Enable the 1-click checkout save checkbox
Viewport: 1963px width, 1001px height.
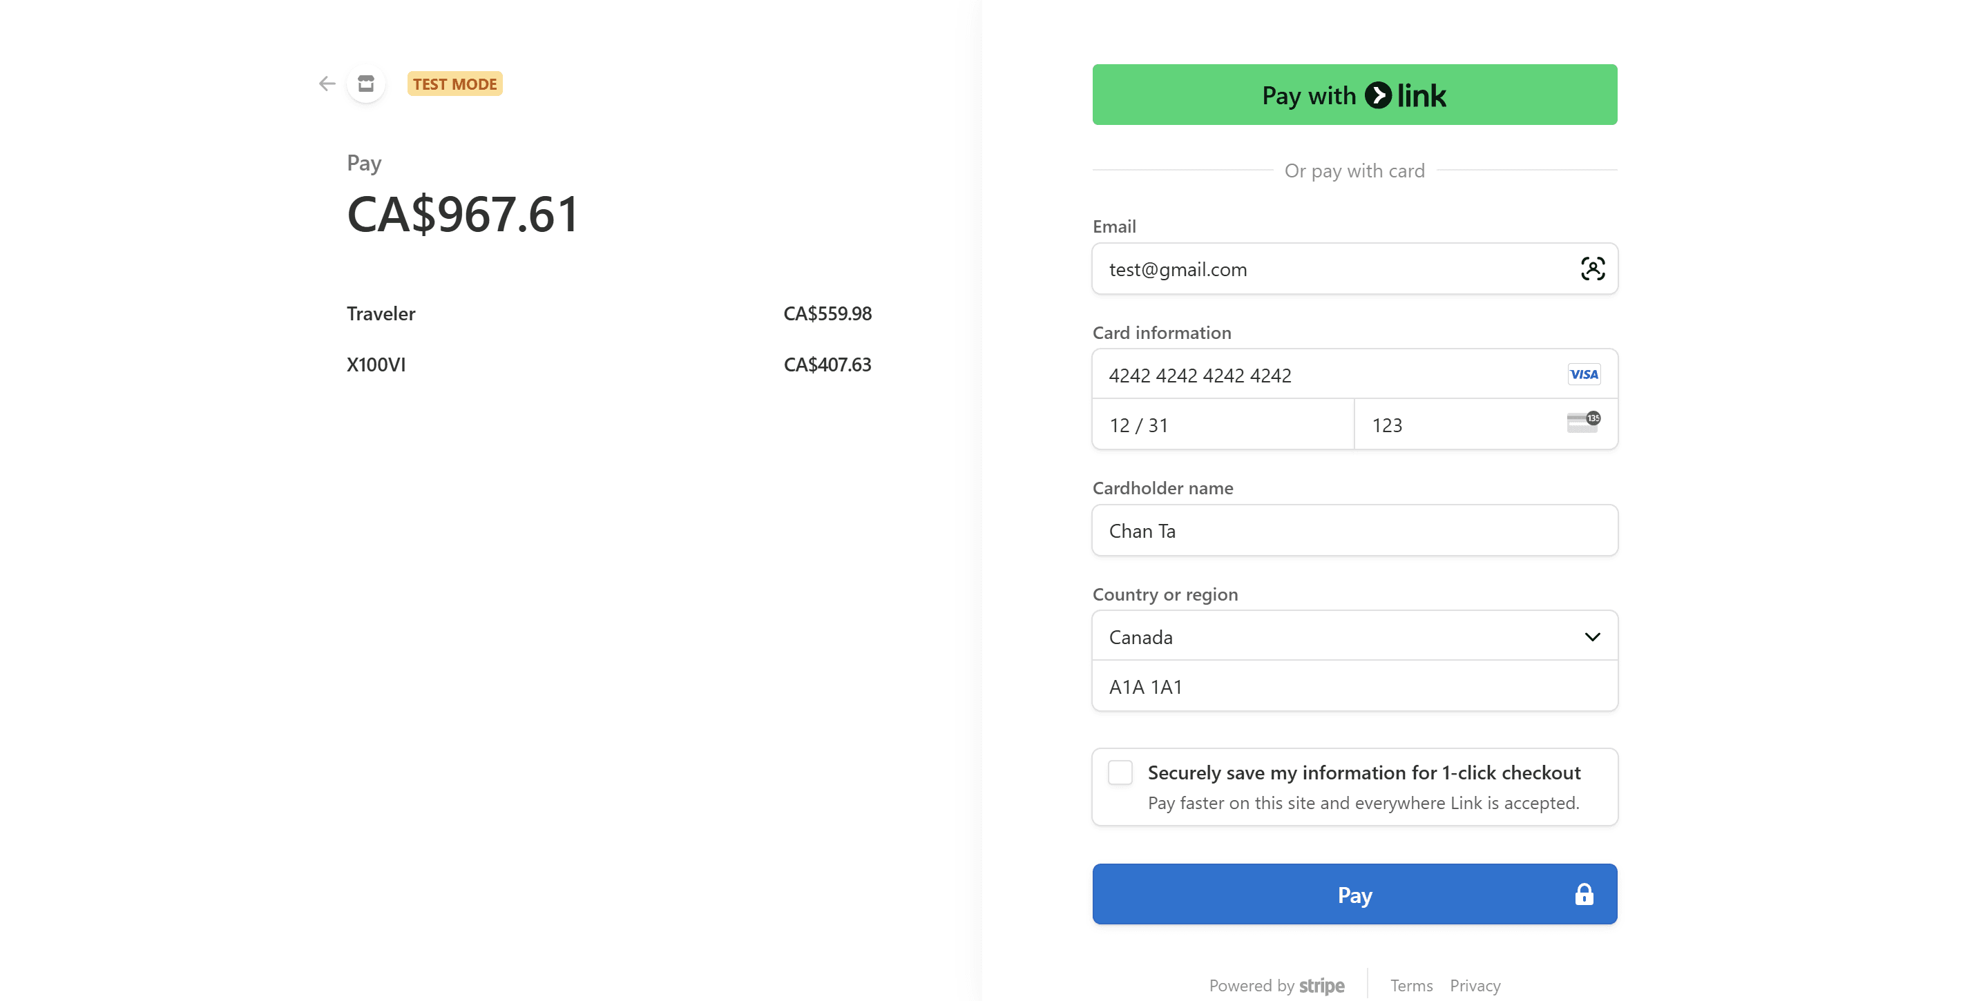click(x=1120, y=772)
